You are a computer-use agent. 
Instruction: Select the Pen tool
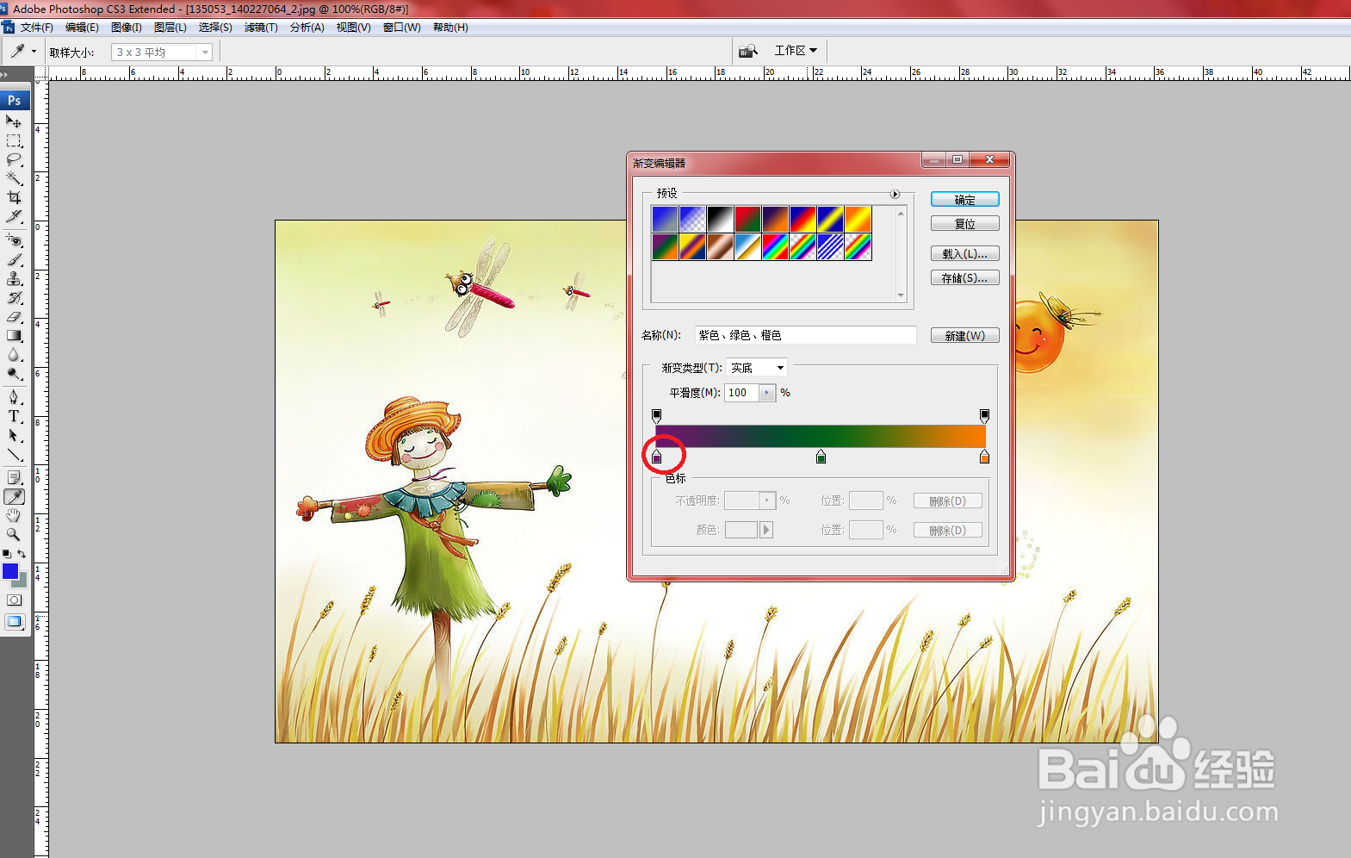[14, 397]
